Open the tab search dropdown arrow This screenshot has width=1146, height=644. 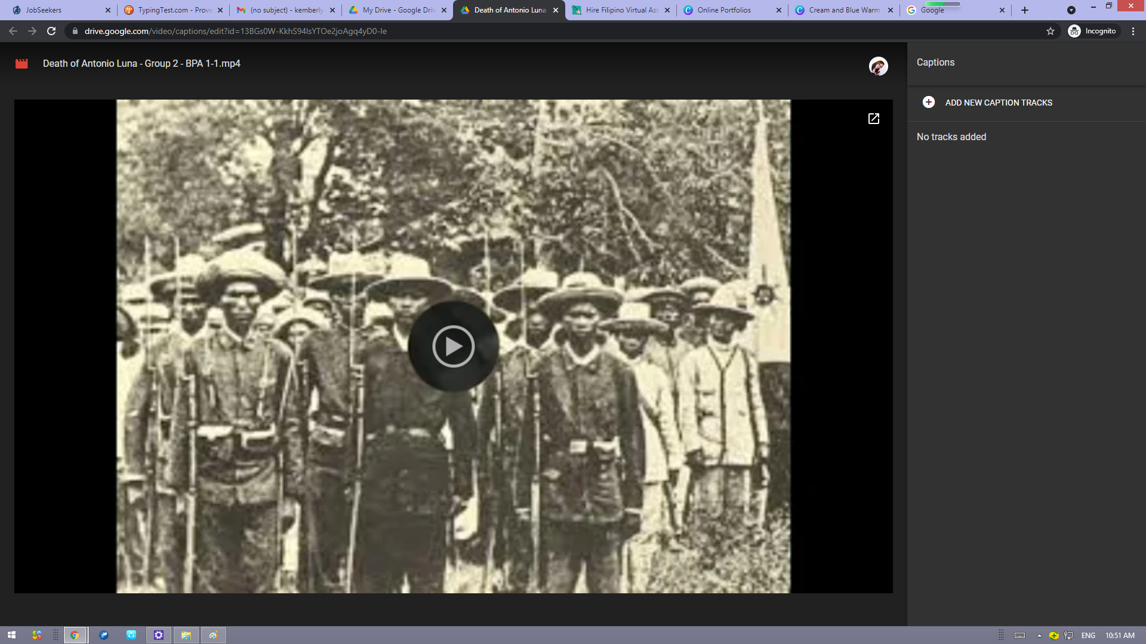pyautogui.click(x=1071, y=10)
